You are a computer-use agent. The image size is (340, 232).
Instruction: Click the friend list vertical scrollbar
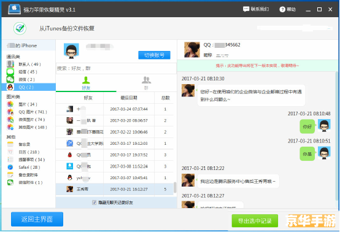[175, 187]
